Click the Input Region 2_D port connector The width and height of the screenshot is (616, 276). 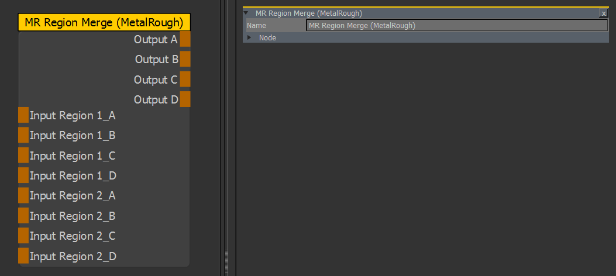23,256
